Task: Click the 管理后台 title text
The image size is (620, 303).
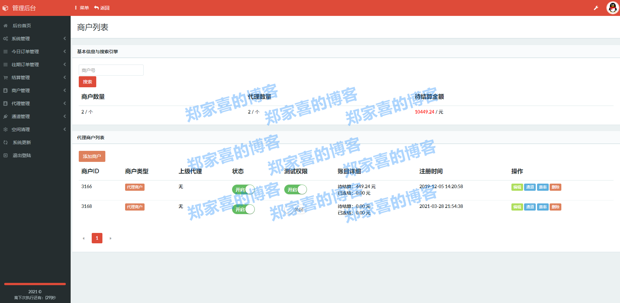Action: [x=24, y=8]
